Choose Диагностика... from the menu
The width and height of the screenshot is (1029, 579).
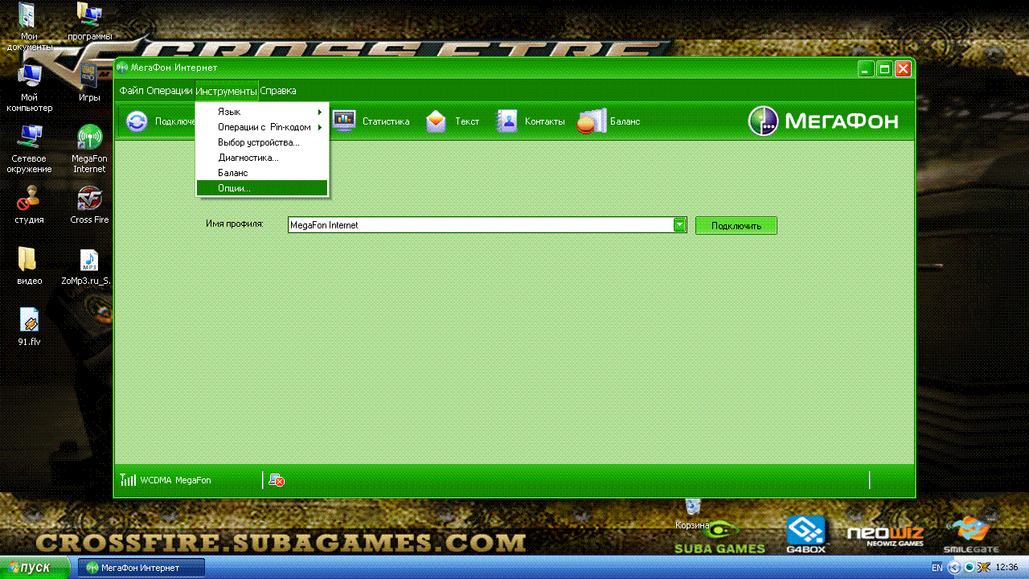click(x=262, y=158)
